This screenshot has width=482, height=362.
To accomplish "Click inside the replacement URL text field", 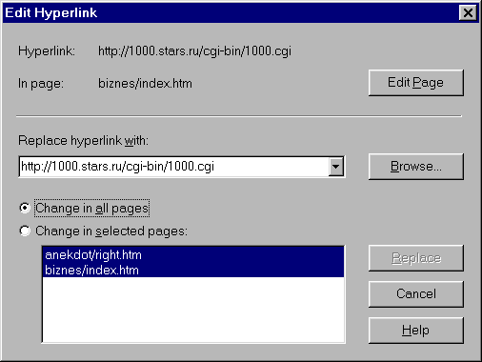I will click(174, 167).
